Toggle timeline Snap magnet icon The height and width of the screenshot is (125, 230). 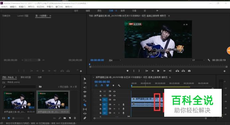102,86
